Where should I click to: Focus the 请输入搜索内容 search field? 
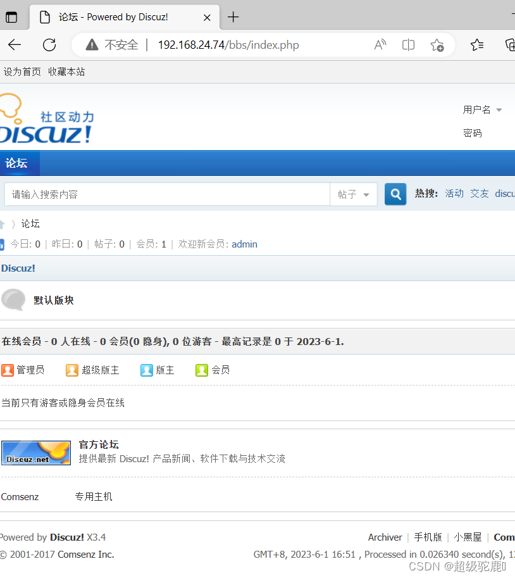167,194
